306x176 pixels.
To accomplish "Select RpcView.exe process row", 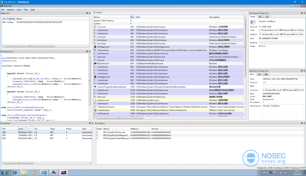I will coord(168,63).
